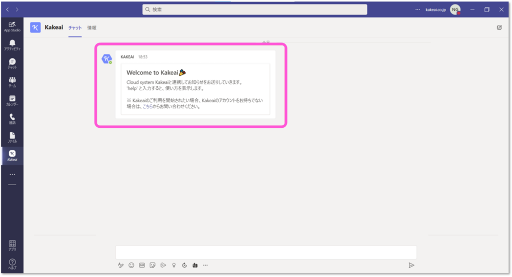Go back with the left arrow

pos(7,9)
